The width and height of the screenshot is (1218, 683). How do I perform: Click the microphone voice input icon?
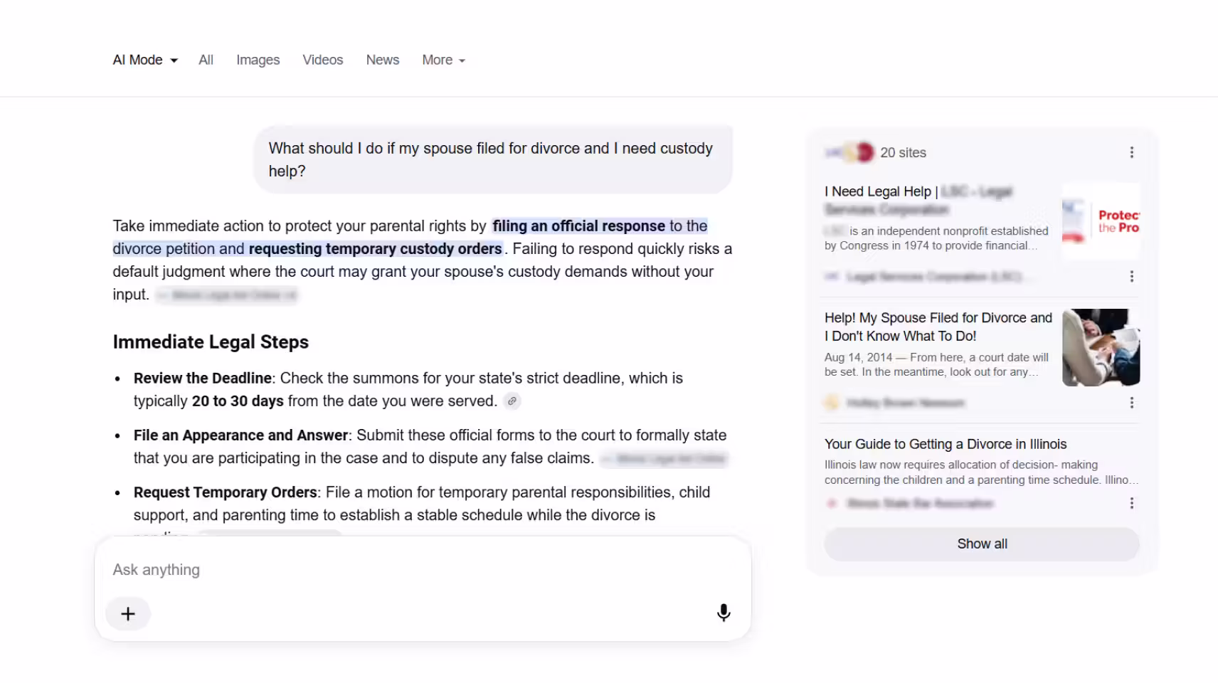[x=724, y=613]
